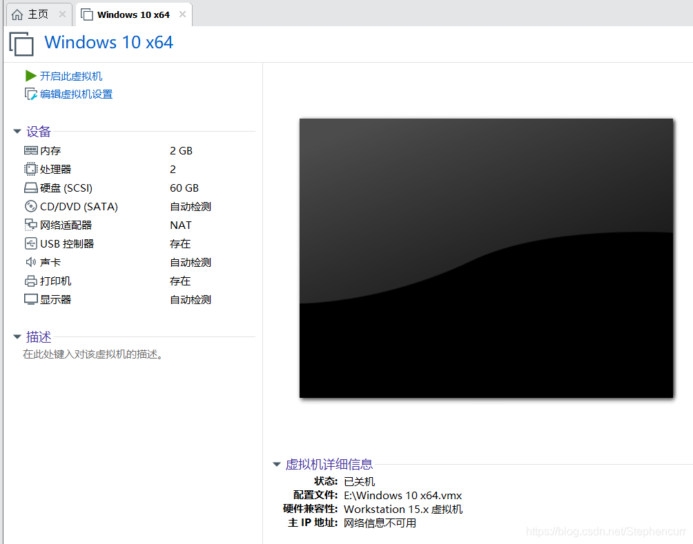Select the 声卡 row label
The image size is (693, 544).
coord(50,262)
